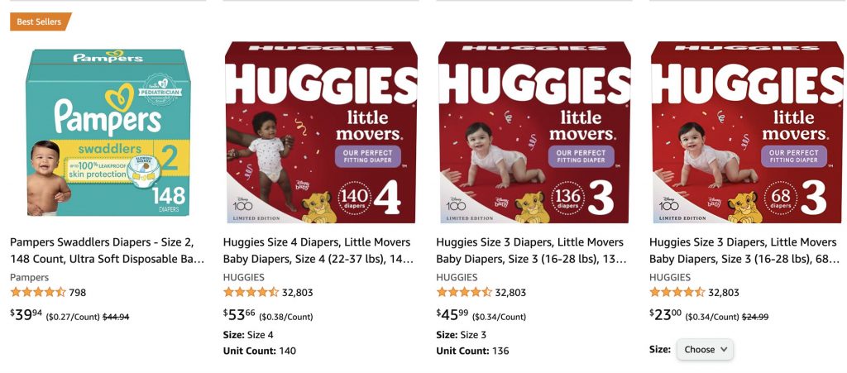
Task: Open the Huggies Size 3 136-count title link
Action: click(532, 251)
